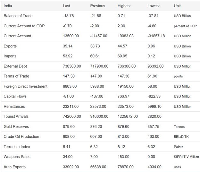200x172 pixels.
Task: Click the India column header
Action: click(8, 6)
